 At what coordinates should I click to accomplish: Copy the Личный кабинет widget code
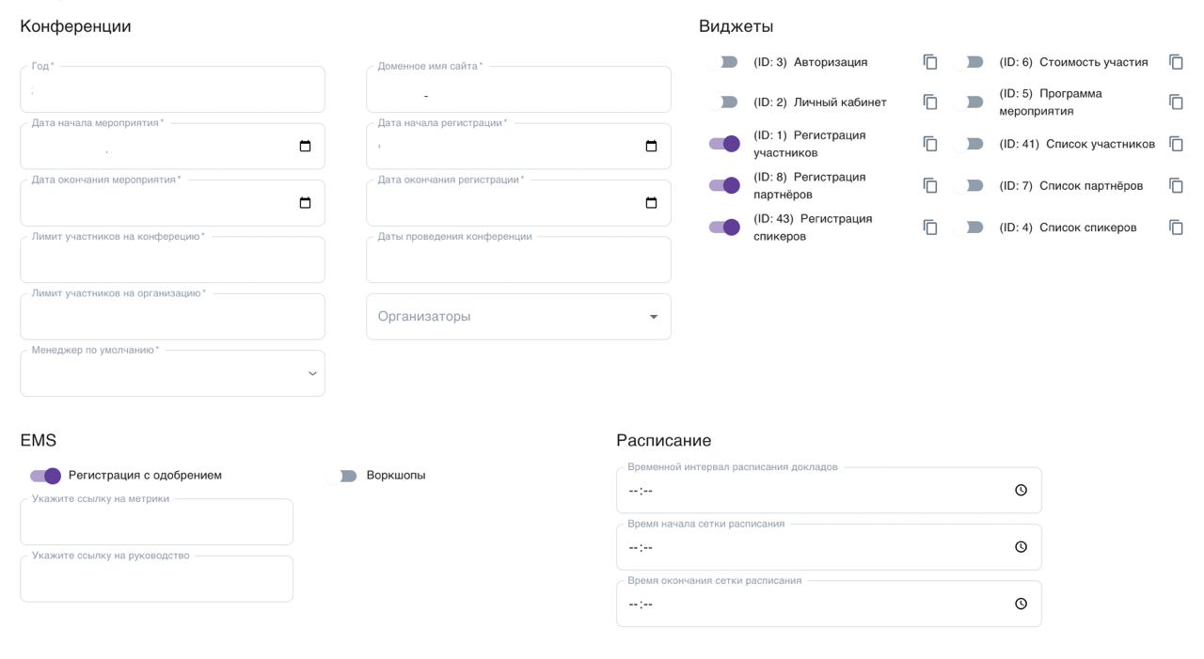(930, 102)
